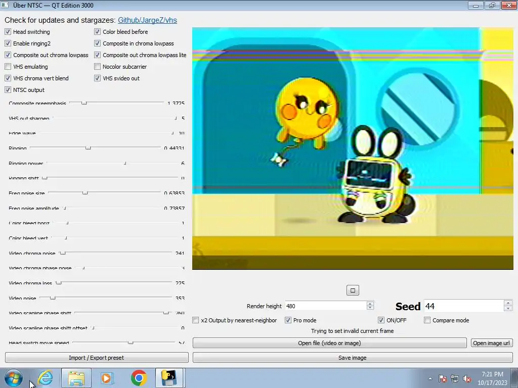Show hidden tray icons arrow

pos(430,378)
